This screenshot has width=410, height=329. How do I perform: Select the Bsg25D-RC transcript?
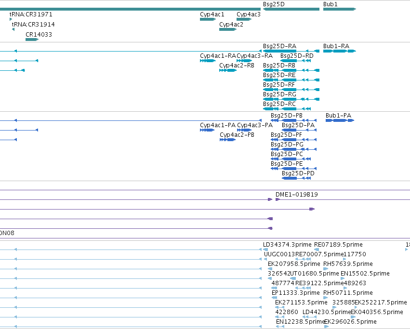287,109
